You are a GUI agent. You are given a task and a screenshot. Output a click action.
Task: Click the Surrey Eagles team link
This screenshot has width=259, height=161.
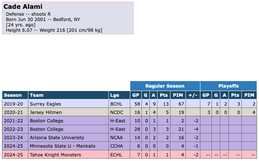(46, 104)
